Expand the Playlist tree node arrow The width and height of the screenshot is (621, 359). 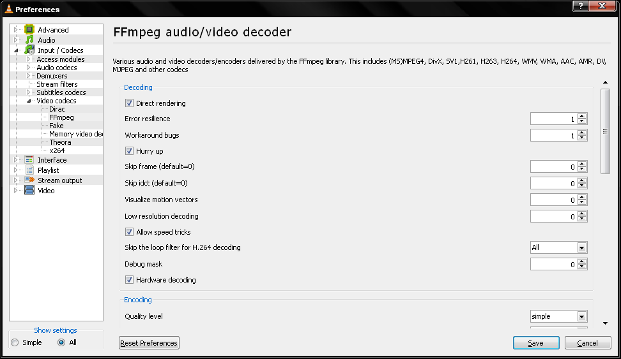point(15,170)
